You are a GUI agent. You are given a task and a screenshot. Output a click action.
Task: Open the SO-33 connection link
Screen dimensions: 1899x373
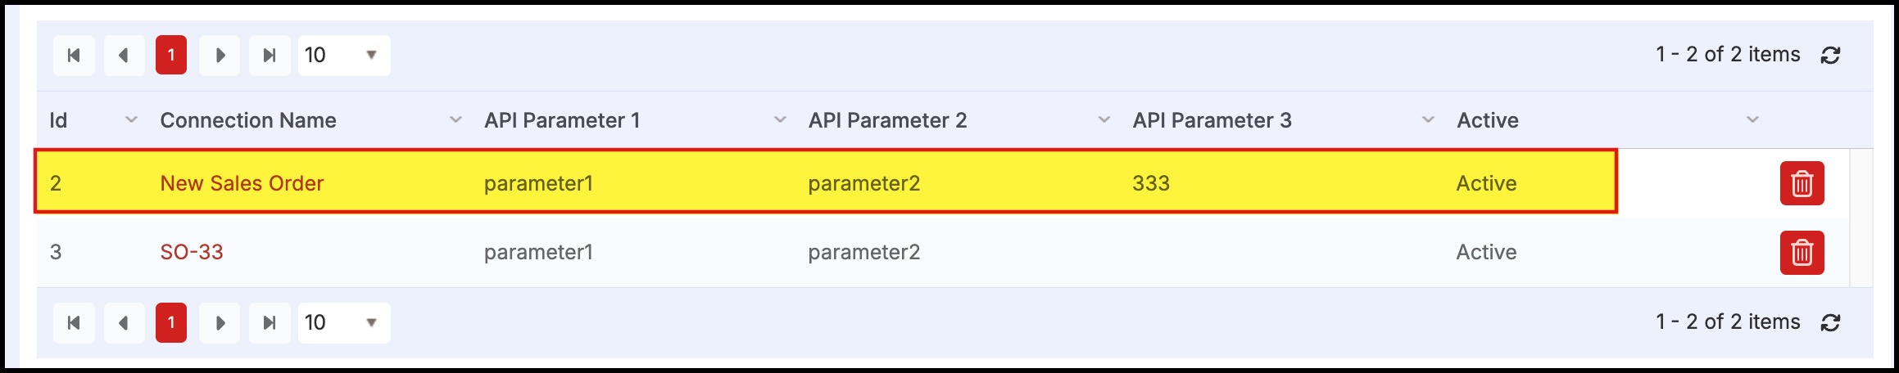coord(192,252)
